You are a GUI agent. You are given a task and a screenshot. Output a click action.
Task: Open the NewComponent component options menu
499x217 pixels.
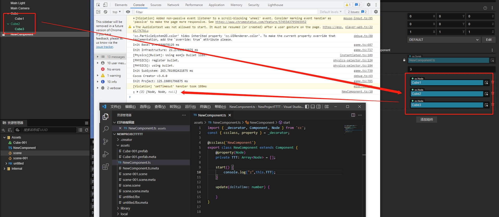pos(492,50)
